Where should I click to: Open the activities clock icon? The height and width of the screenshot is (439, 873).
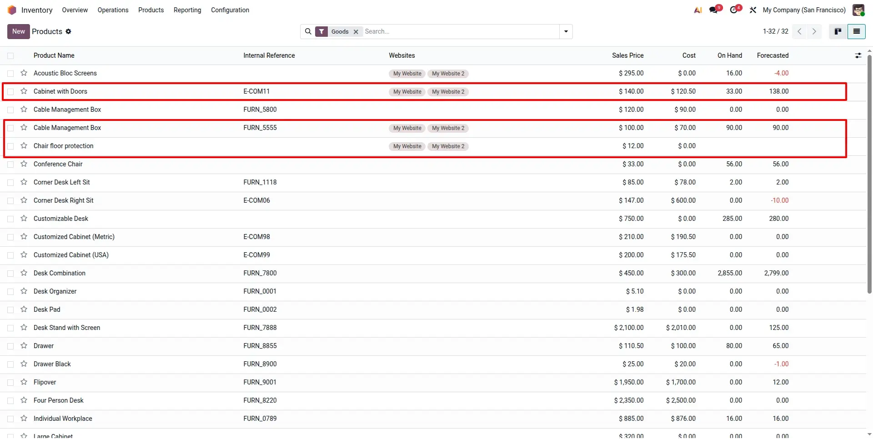735,10
